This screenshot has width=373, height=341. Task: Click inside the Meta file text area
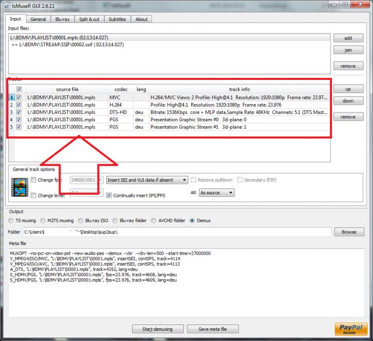(186, 283)
